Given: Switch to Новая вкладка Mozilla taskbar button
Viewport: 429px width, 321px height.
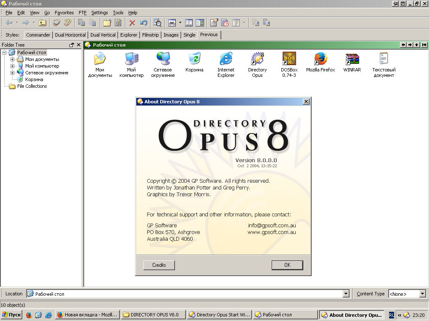Looking at the screenshot, I should click(x=87, y=315).
